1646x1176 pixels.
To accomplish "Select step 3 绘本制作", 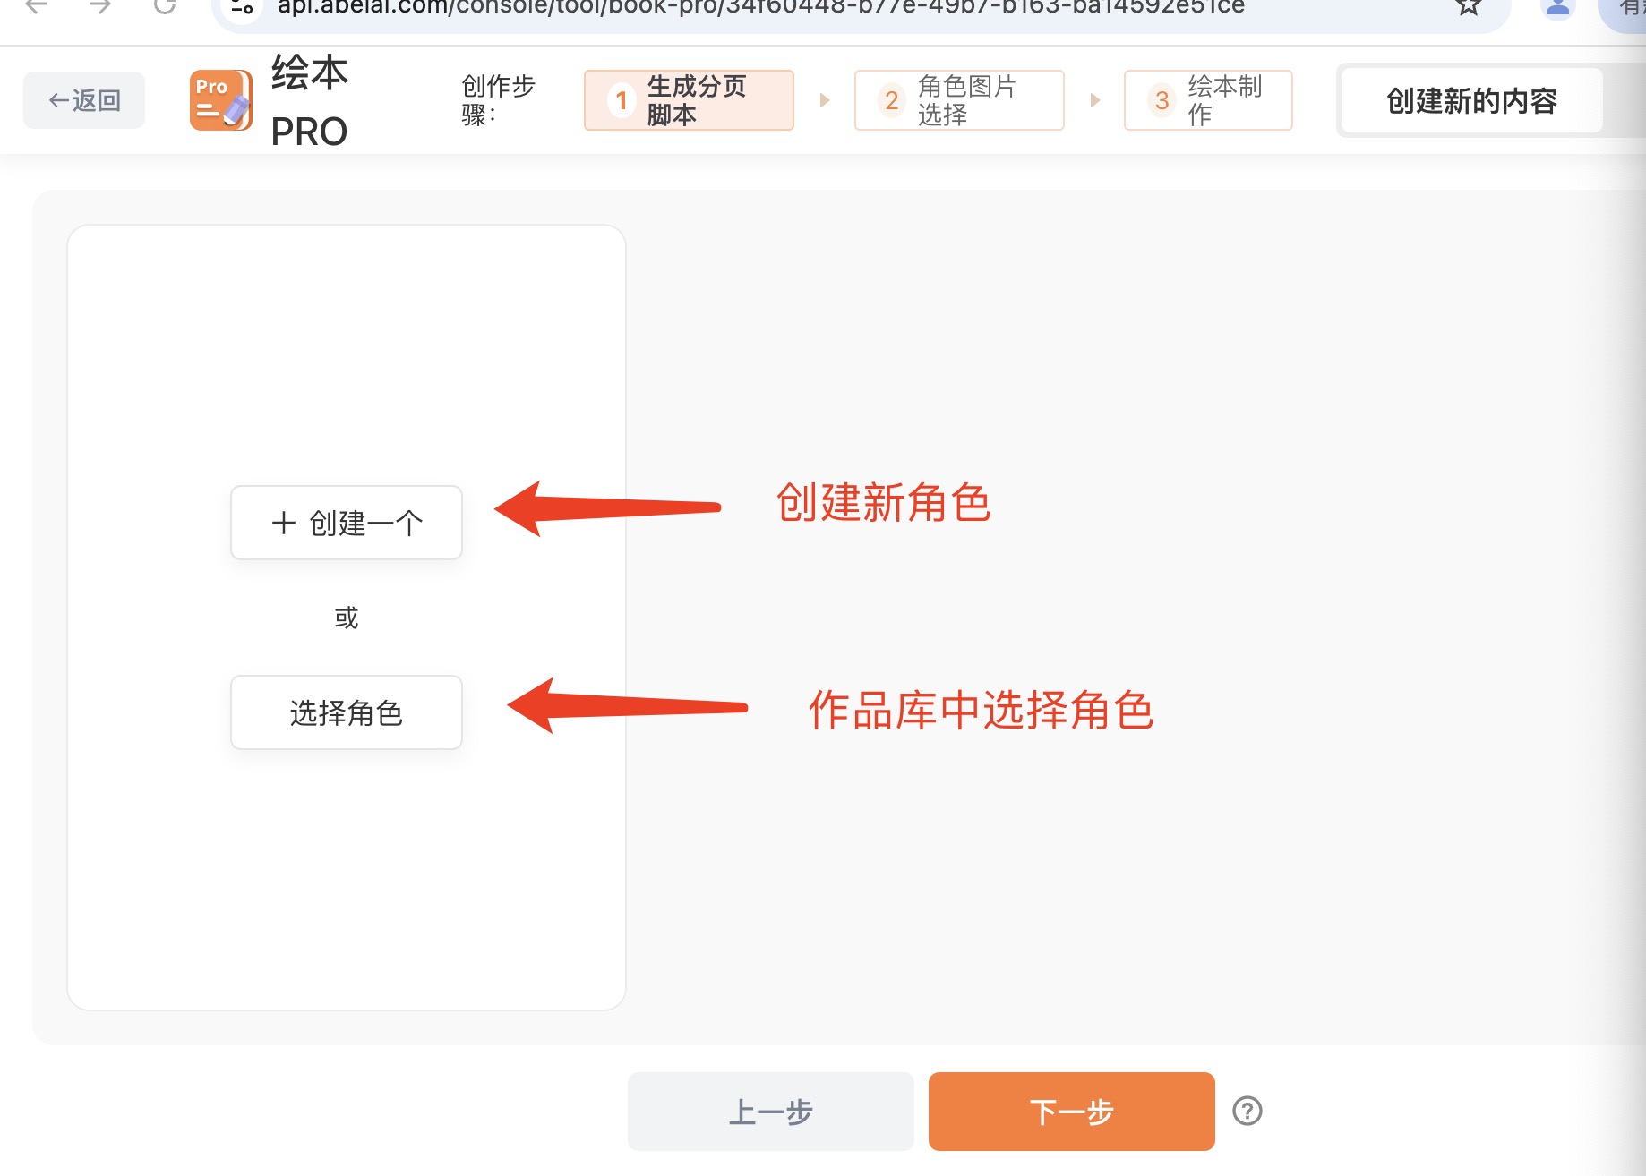I will (x=1208, y=100).
